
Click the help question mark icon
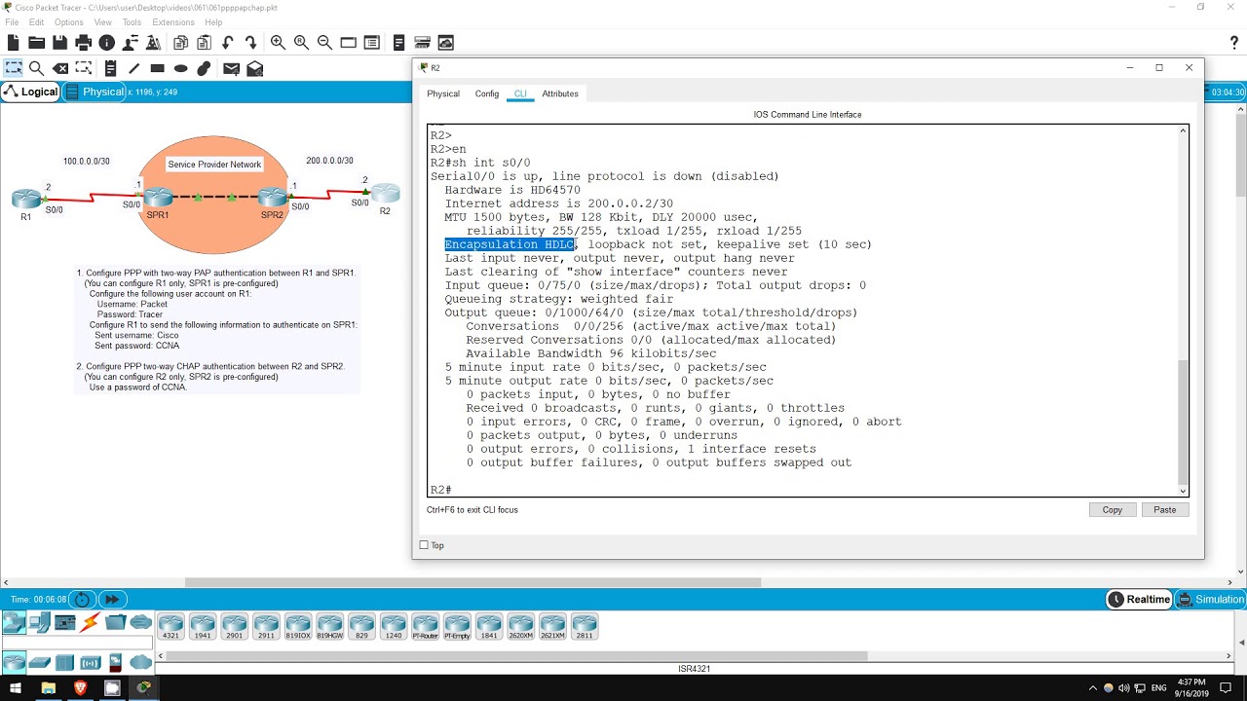coord(1234,43)
